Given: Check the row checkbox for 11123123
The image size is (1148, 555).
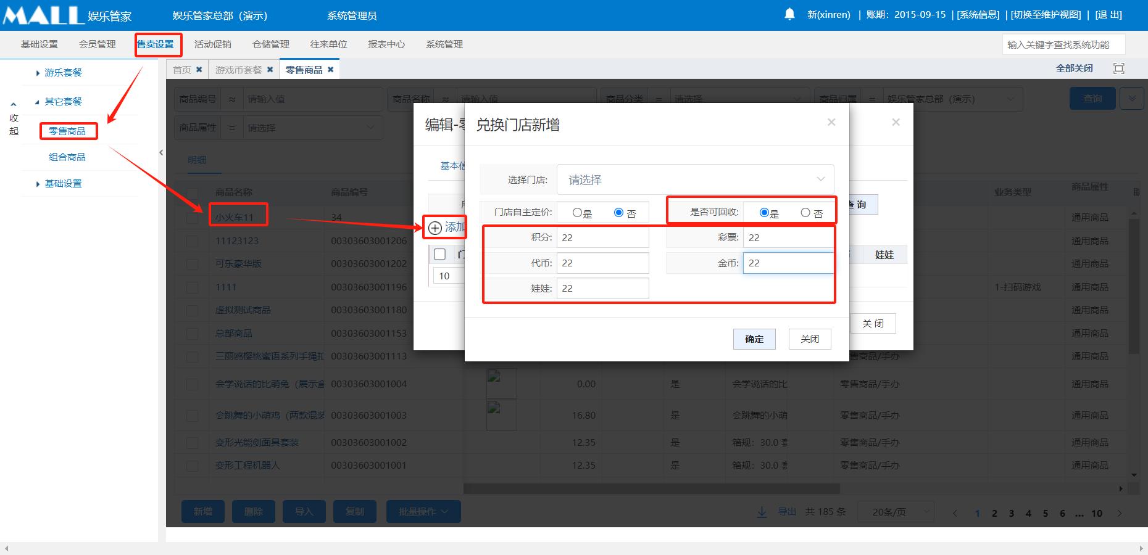Looking at the screenshot, I should (x=193, y=241).
